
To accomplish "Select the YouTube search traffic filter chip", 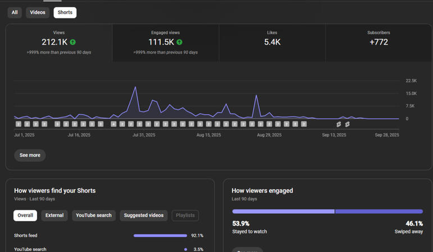I will tap(93, 215).
